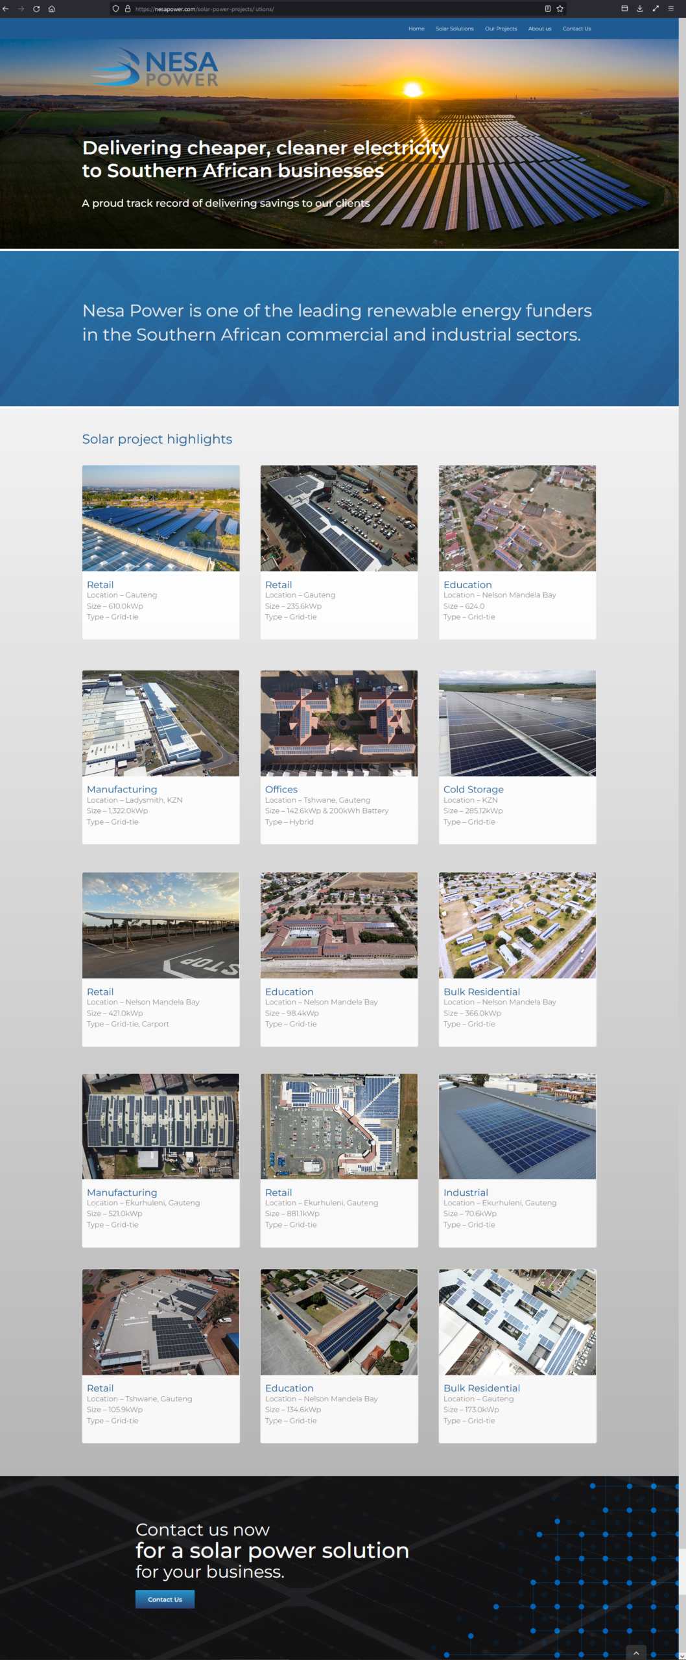Viewport: 686px width, 1660px height.
Task: Click the Cold Storage card title
Action: [473, 789]
